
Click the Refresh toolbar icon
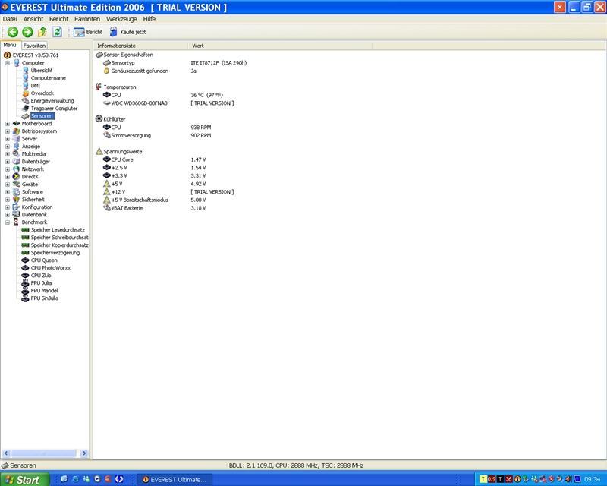[x=57, y=32]
